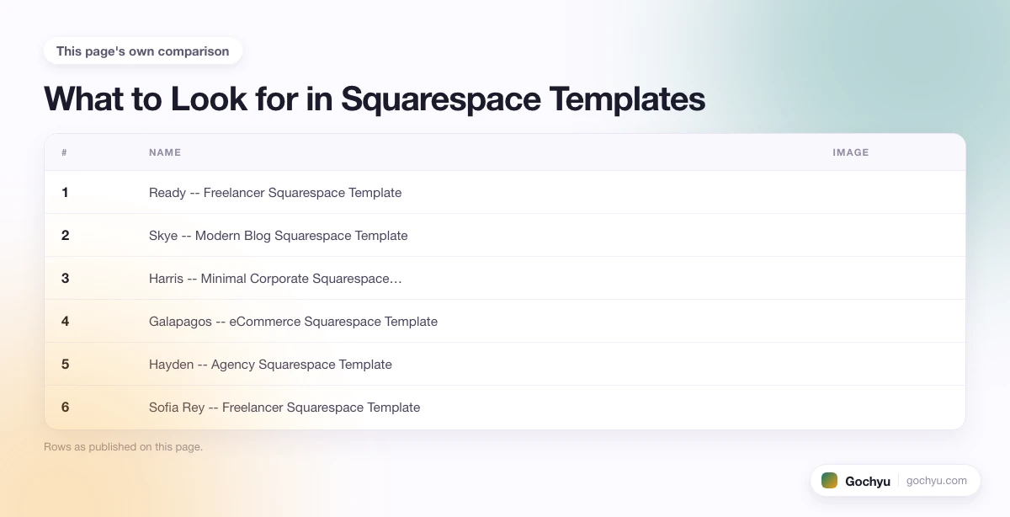The image size is (1010, 517).
Task: Click the NAME column header
Action: (165, 152)
